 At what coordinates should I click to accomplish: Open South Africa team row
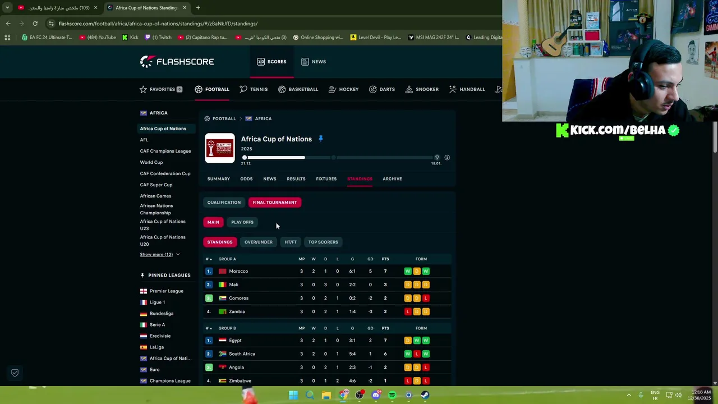tap(328, 354)
